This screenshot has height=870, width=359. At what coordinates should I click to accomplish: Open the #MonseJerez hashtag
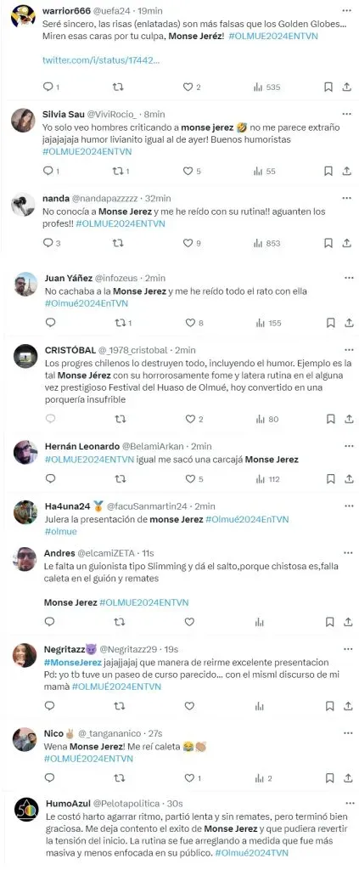pos(73,663)
